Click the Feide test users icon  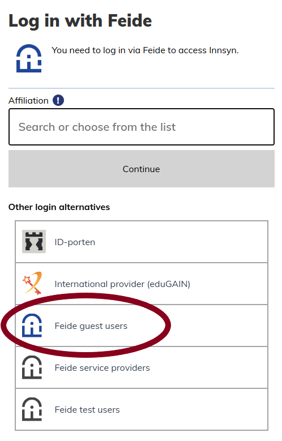(x=32, y=409)
